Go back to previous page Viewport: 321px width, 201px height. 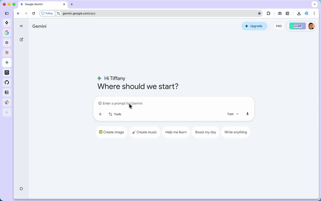click(18, 14)
